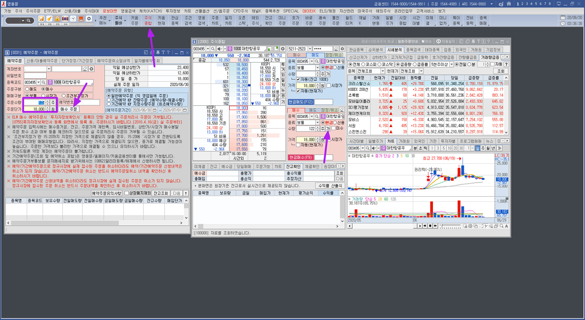Click 현금매수(F9) button
This screenshot has width=585, height=320.
click(x=300, y=157)
